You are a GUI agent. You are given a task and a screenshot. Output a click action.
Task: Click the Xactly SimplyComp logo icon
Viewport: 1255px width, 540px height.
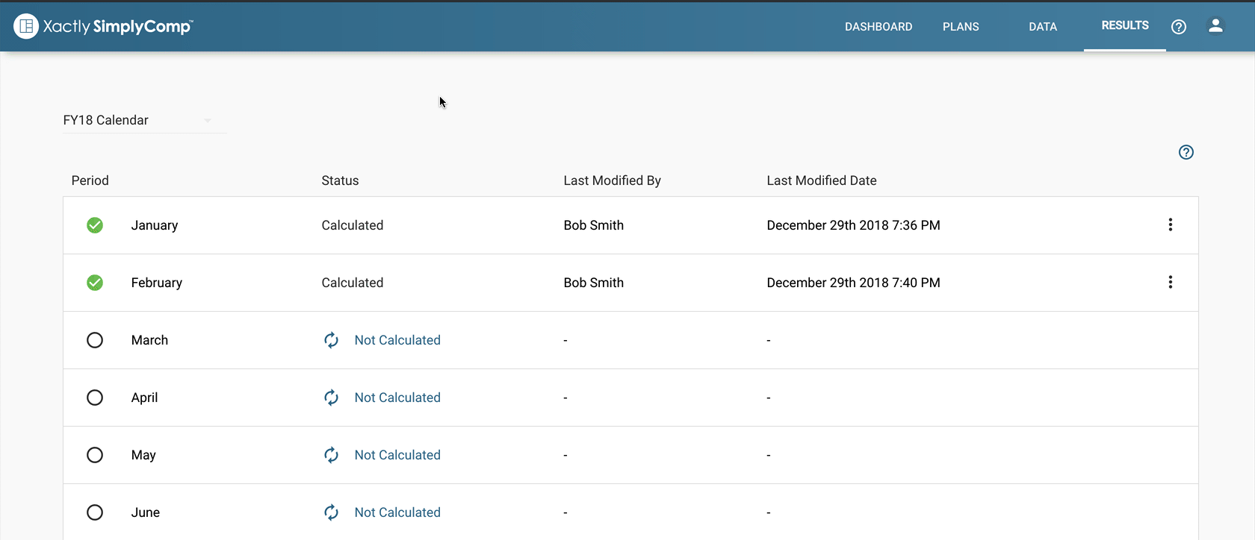(26, 26)
